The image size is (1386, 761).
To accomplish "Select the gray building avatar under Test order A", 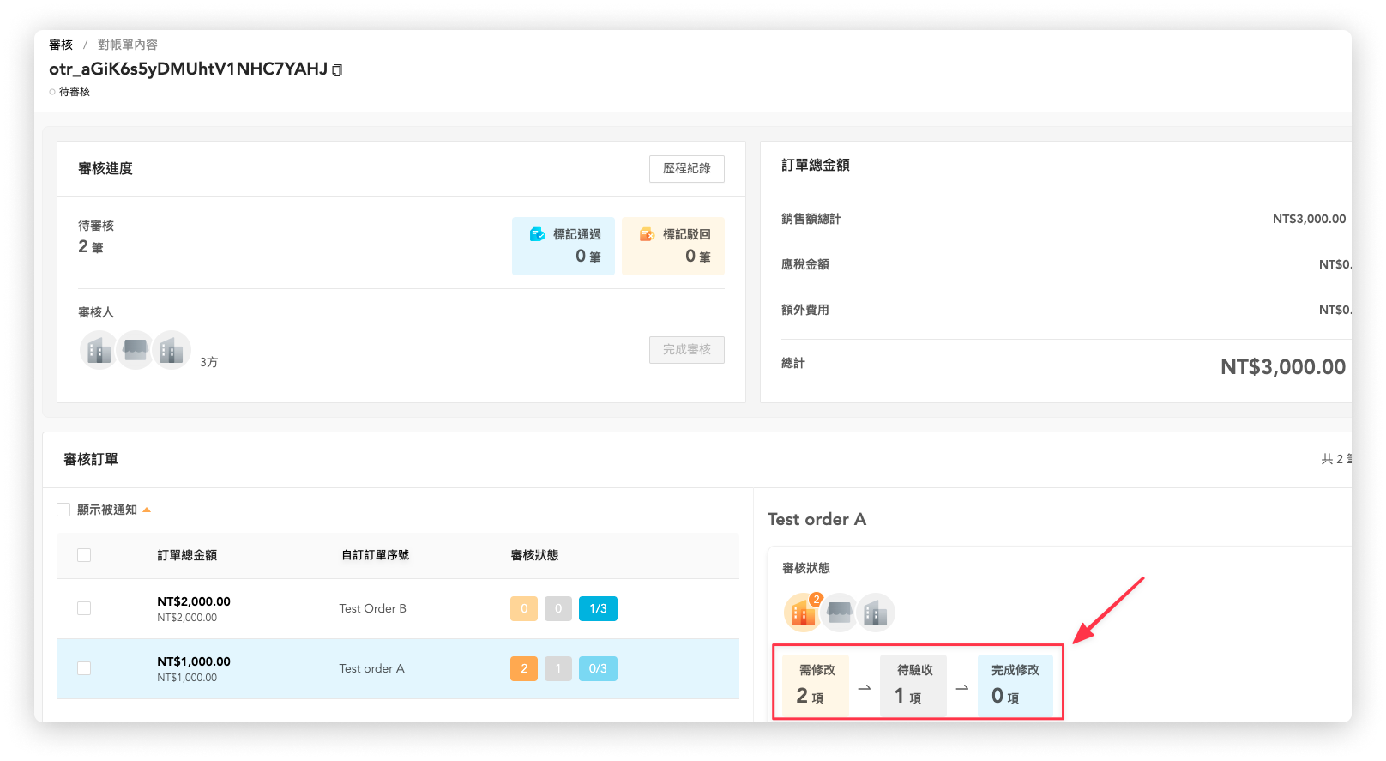I will [876, 612].
